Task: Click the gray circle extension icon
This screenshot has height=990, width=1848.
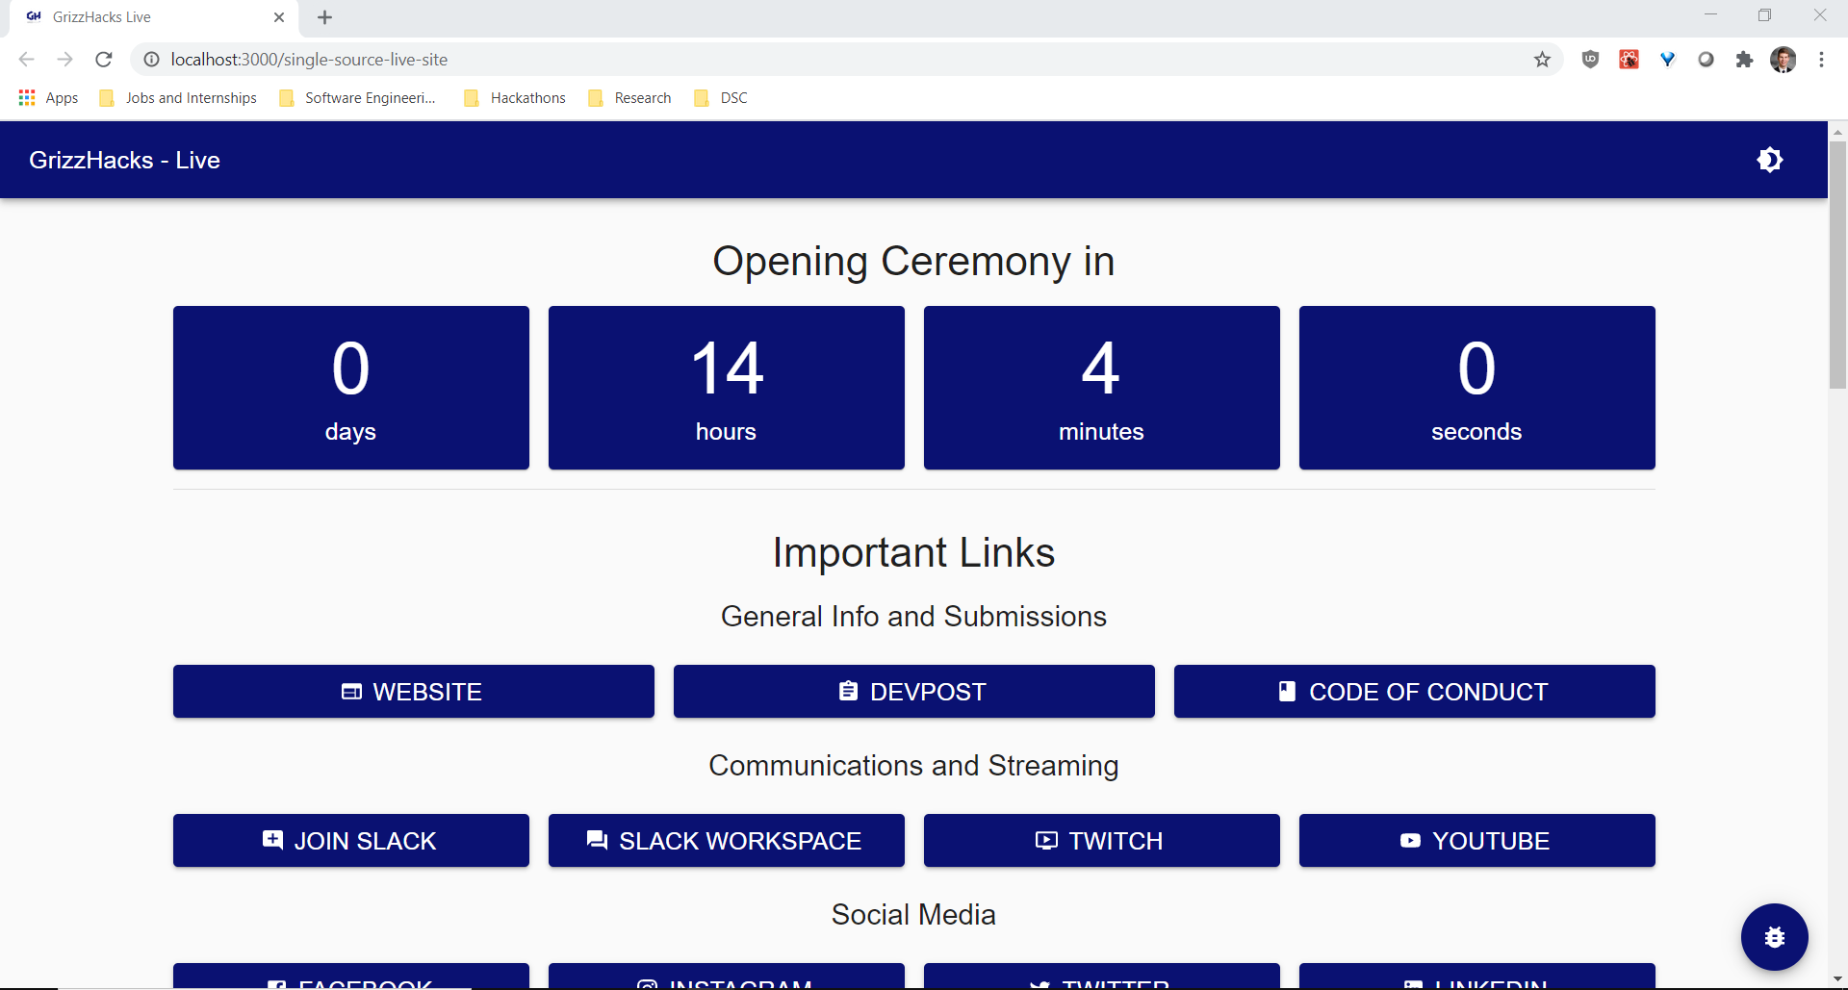Action: [x=1706, y=60]
